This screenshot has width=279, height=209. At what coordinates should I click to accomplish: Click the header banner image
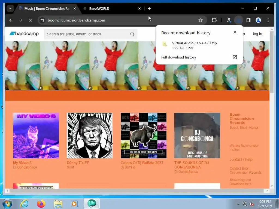pos(137,66)
